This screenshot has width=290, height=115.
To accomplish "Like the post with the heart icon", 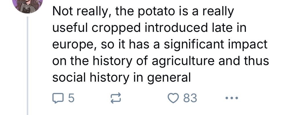I will [174, 98].
